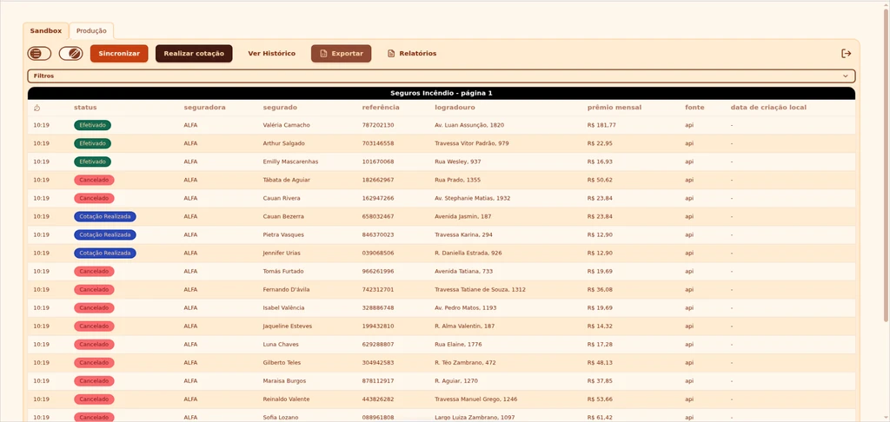Image resolution: width=890 pixels, height=422 pixels.
Task: Click the fonte column header
Action: (694, 107)
